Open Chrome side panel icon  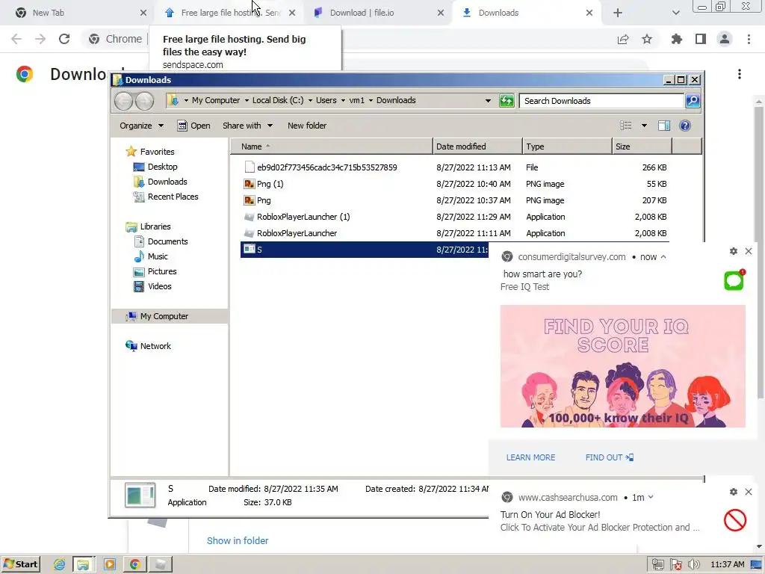click(x=701, y=39)
